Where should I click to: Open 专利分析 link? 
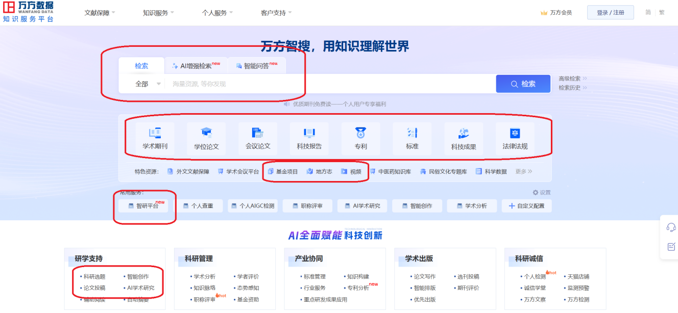(358, 288)
